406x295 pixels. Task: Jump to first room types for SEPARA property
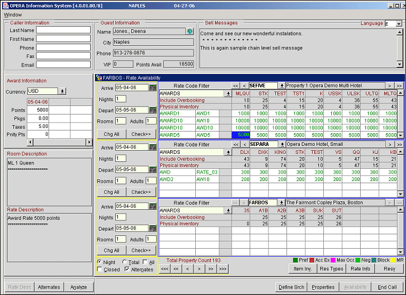point(235,144)
